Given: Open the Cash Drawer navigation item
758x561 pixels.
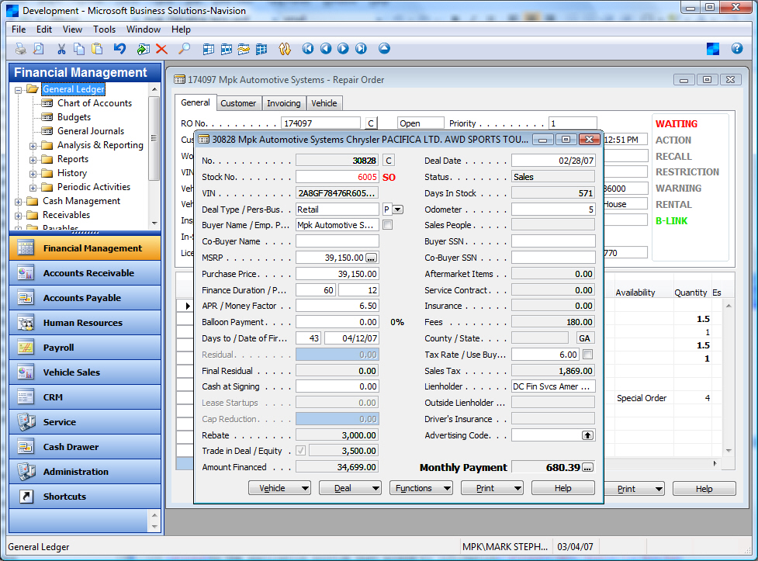Looking at the screenshot, I should point(85,447).
